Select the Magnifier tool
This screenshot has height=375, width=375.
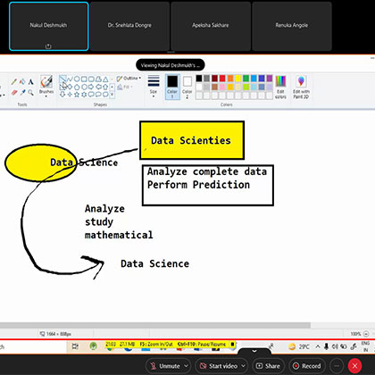point(31,93)
